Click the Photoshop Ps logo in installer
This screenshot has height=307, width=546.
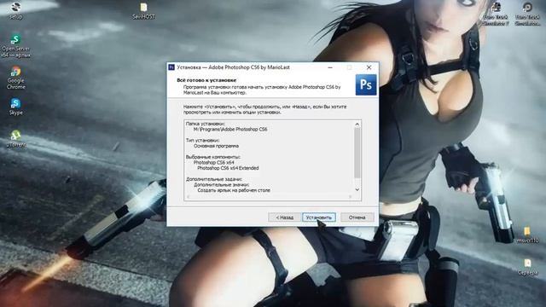(x=366, y=84)
